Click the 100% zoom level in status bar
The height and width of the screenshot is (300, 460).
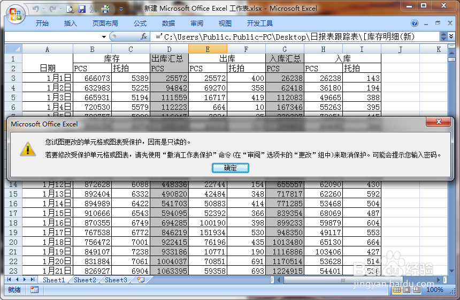[434, 290]
